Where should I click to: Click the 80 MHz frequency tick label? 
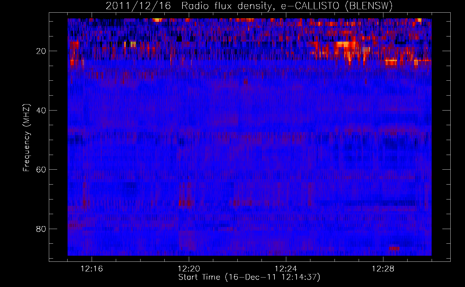(41, 229)
